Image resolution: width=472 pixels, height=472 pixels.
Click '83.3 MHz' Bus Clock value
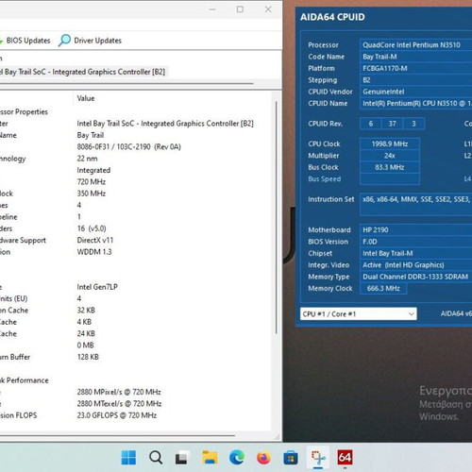tap(390, 167)
